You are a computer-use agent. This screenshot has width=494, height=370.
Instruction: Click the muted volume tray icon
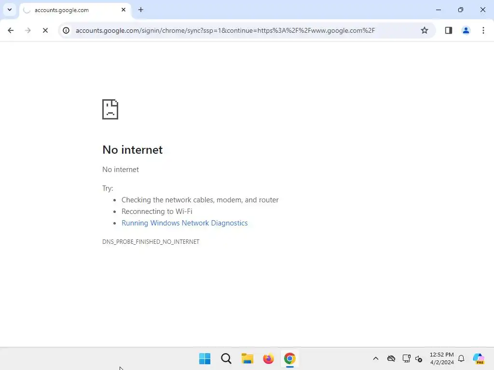pos(419,358)
